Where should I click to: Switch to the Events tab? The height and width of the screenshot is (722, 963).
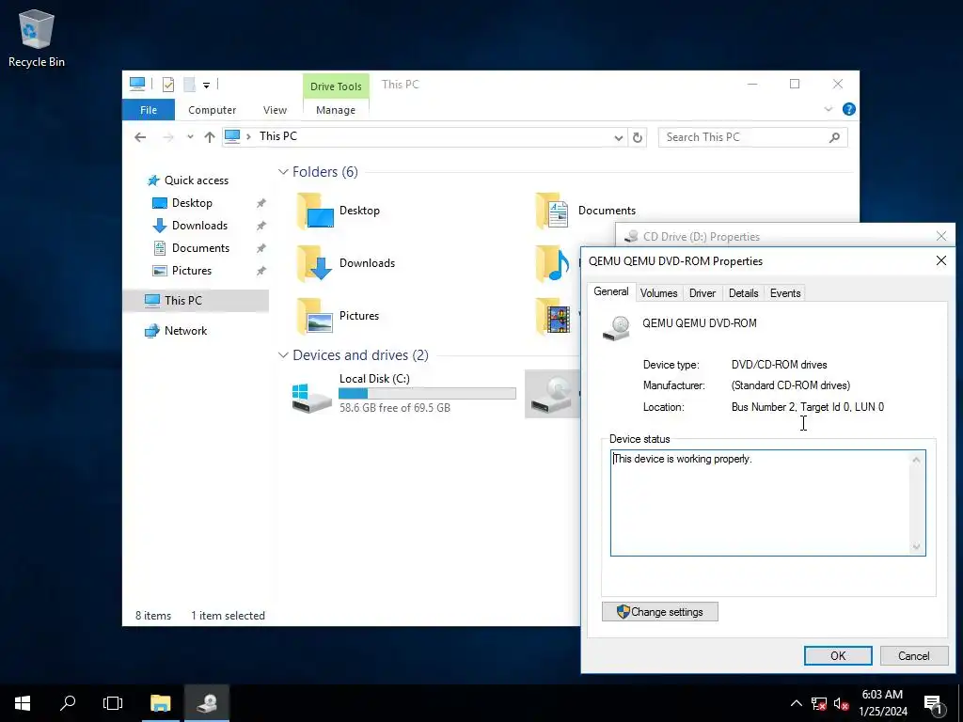click(785, 293)
